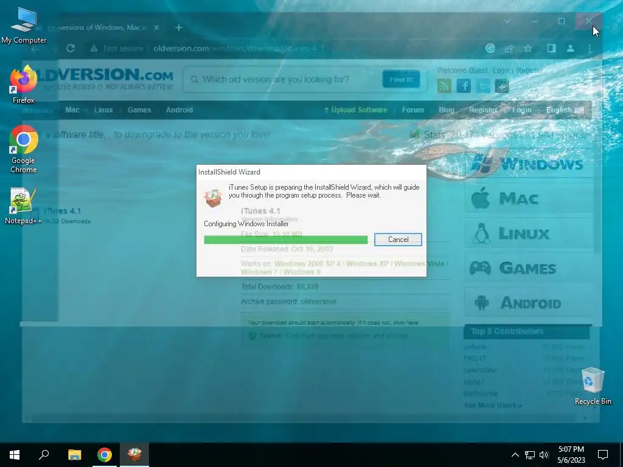This screenshot has width=623, height=467.
Task: Open Chrome share page icon
Action: tap(509, 49)
